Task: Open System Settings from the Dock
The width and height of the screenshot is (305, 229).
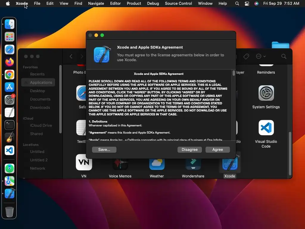Action: pyautogui.click(x=9, y=100)
